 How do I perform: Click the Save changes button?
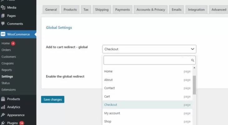[53, 99]
